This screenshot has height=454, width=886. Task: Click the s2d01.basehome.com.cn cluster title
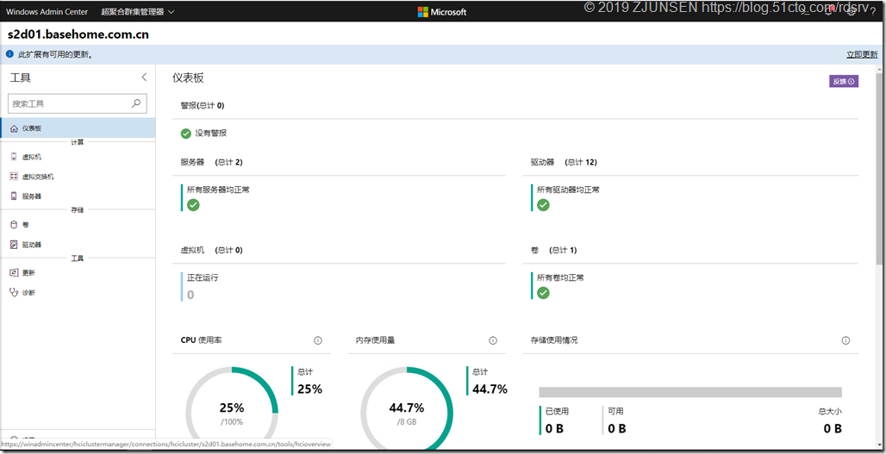click(78, 34)
